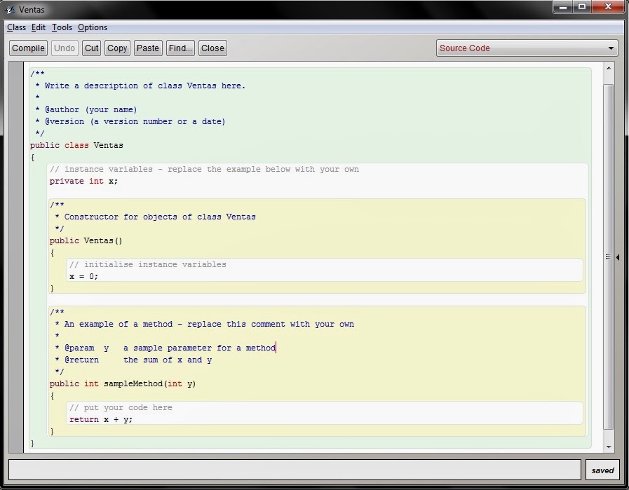Open the Options menu

tap(92, 27)
